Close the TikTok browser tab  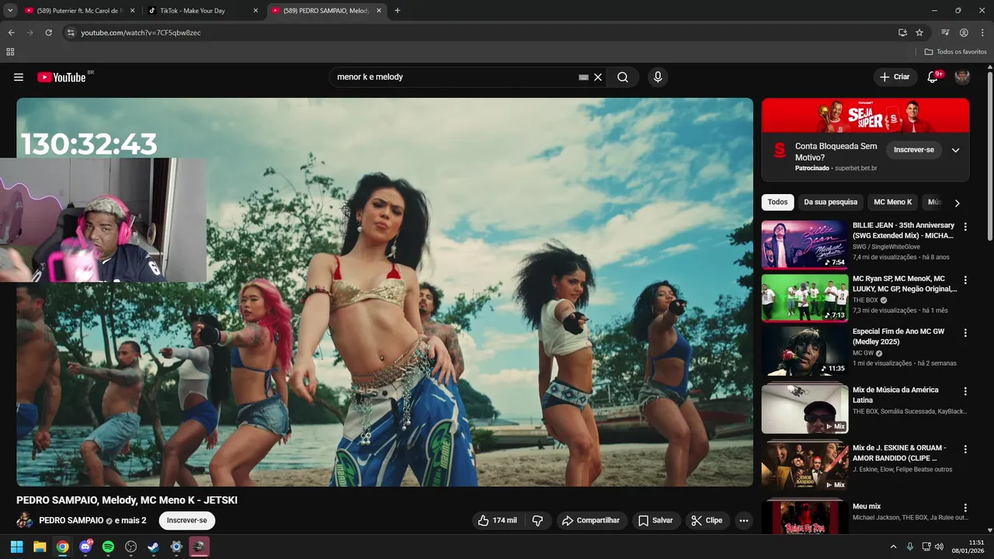coord(256,11)
